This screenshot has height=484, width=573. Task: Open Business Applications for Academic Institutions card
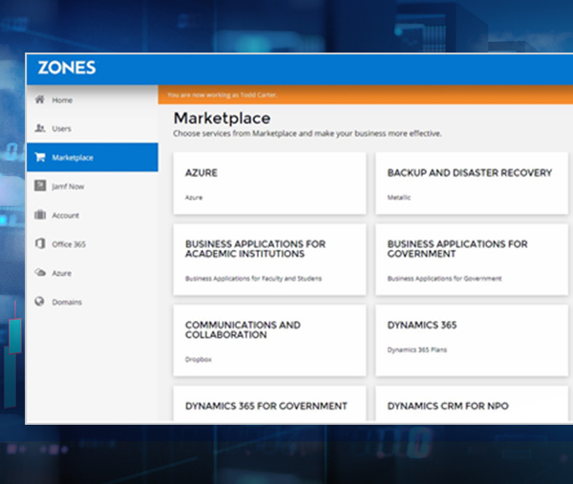(x=269, y=260)
